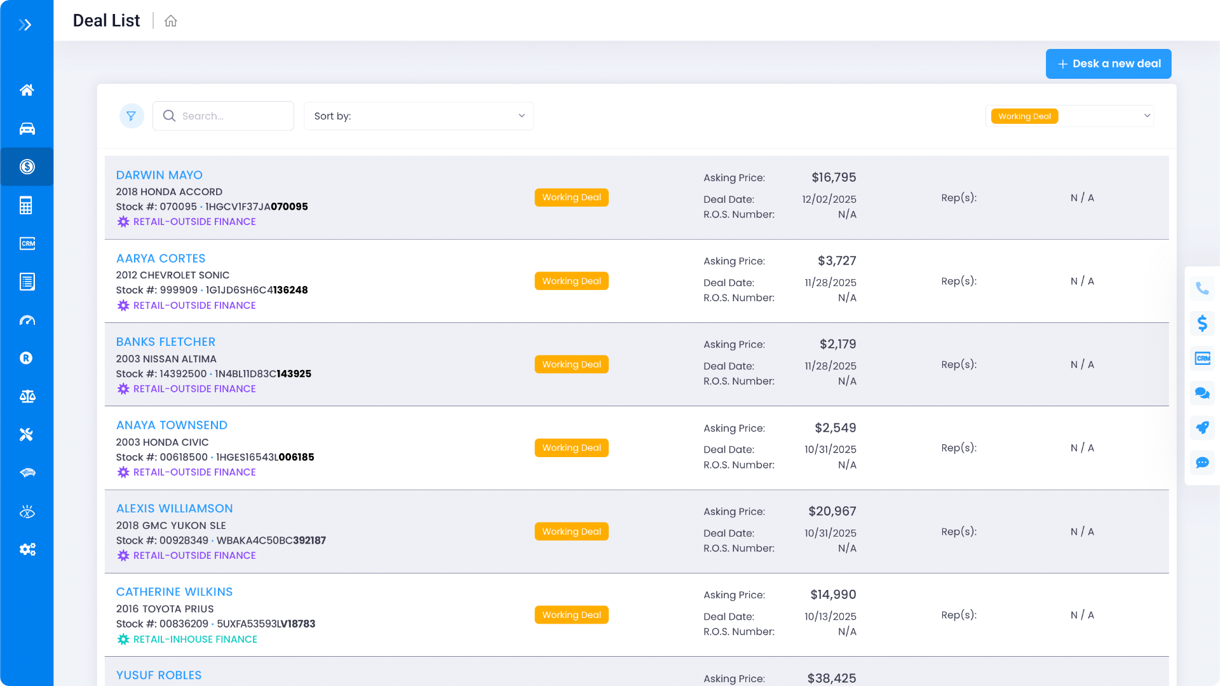Click the home breadcrumb next to Deal List
Viewport: 1220px width, 686px height.
[170, 20]
